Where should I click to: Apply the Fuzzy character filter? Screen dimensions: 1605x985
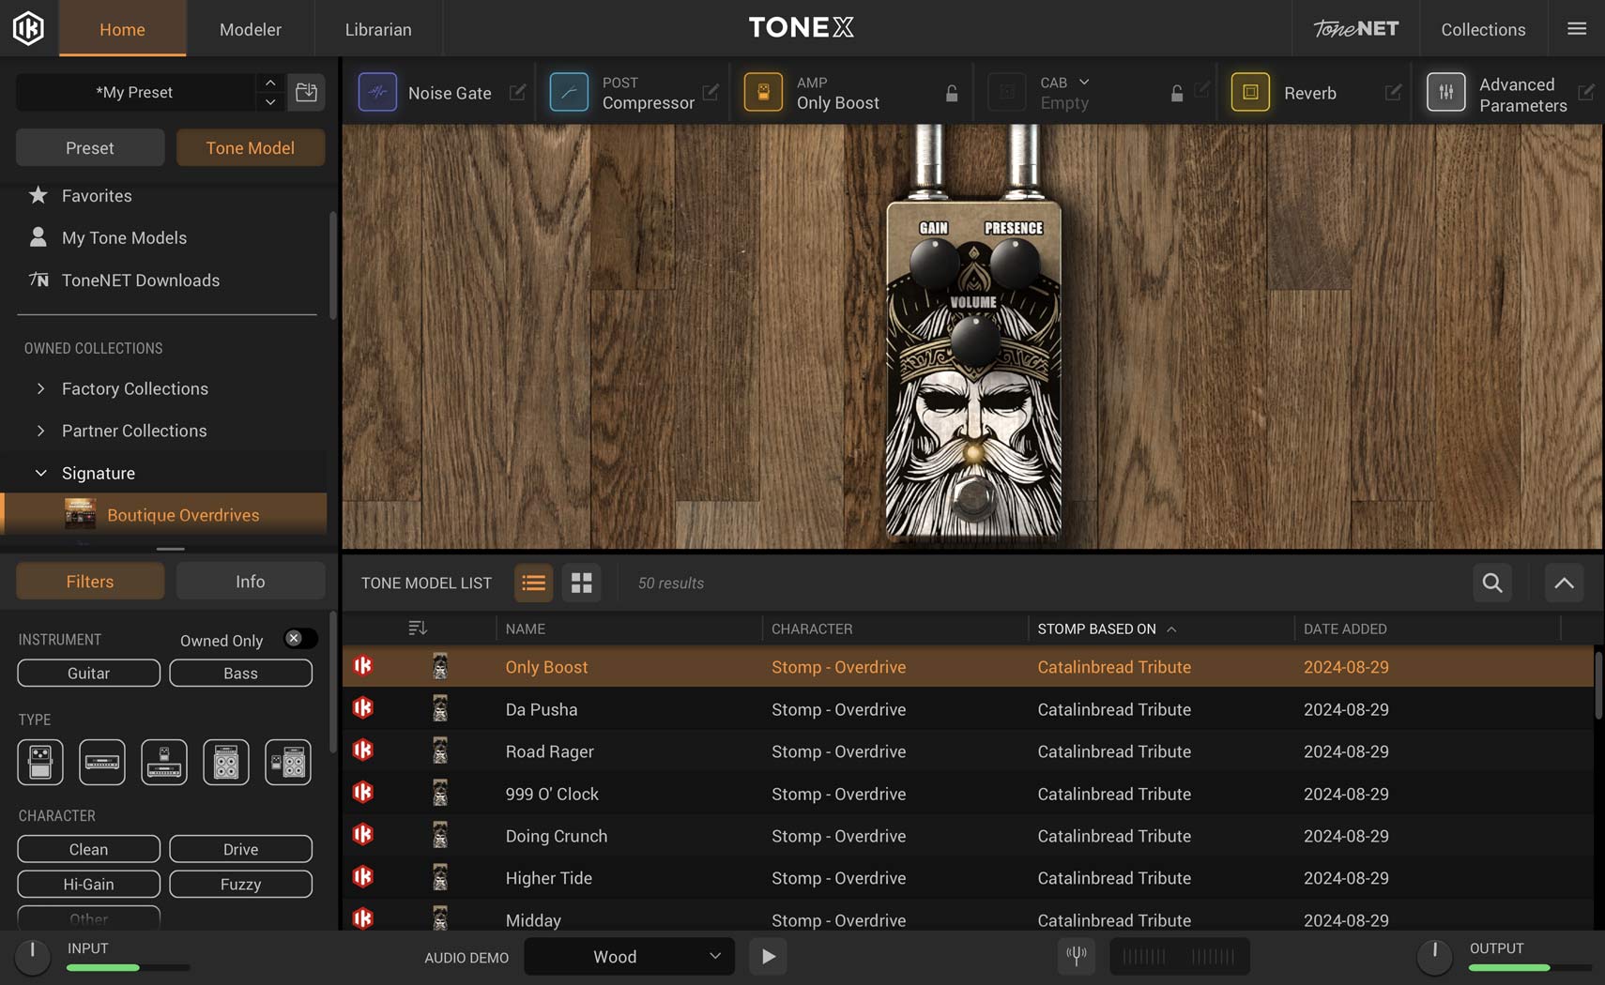pyautogui.click(x=240, y=884)
